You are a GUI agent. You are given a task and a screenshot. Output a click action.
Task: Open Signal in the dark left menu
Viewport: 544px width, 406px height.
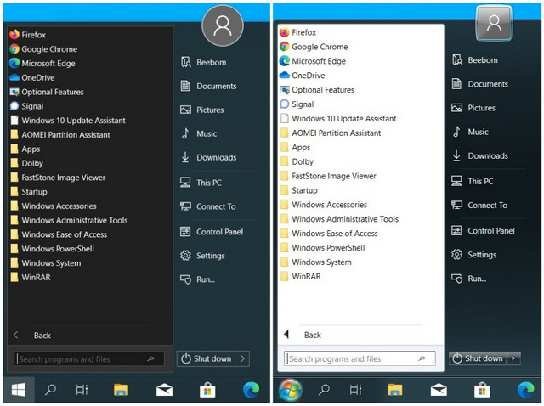(x=26, y=106)
